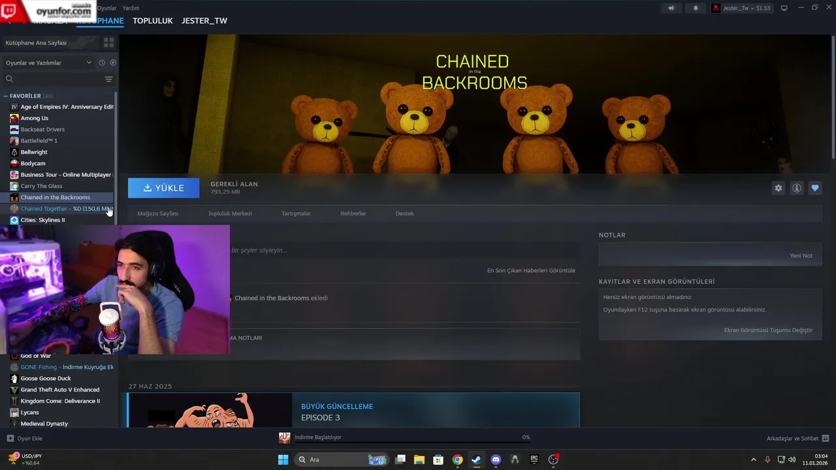Open Microsoft Store taskbar icon

click(x=438, y=460)
